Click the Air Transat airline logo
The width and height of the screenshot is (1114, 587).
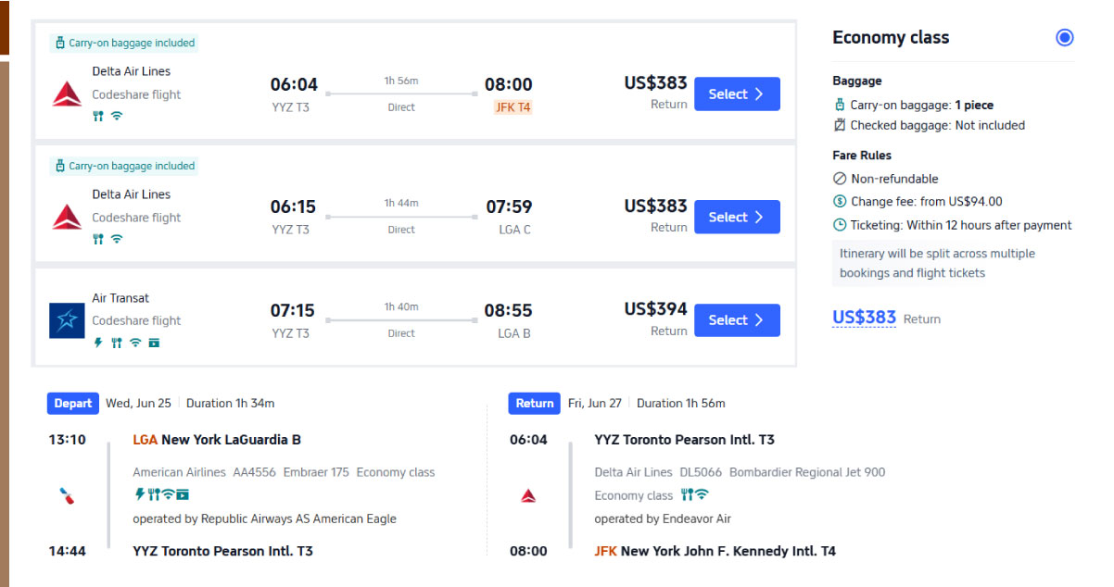(67, 320)
